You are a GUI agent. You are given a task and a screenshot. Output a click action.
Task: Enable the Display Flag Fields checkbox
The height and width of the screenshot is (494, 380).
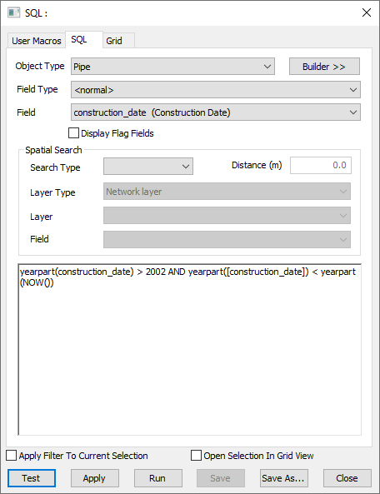click(x=73, y=133)
